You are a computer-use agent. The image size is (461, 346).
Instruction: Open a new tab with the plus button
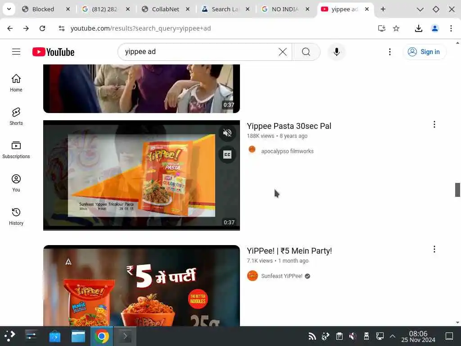(x=383, y=9)
